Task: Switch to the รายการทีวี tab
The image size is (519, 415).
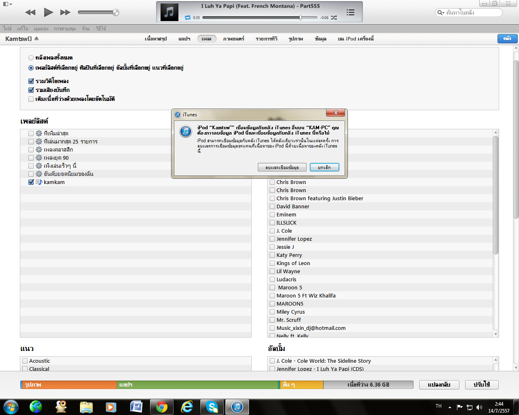Action: (266, 39)
